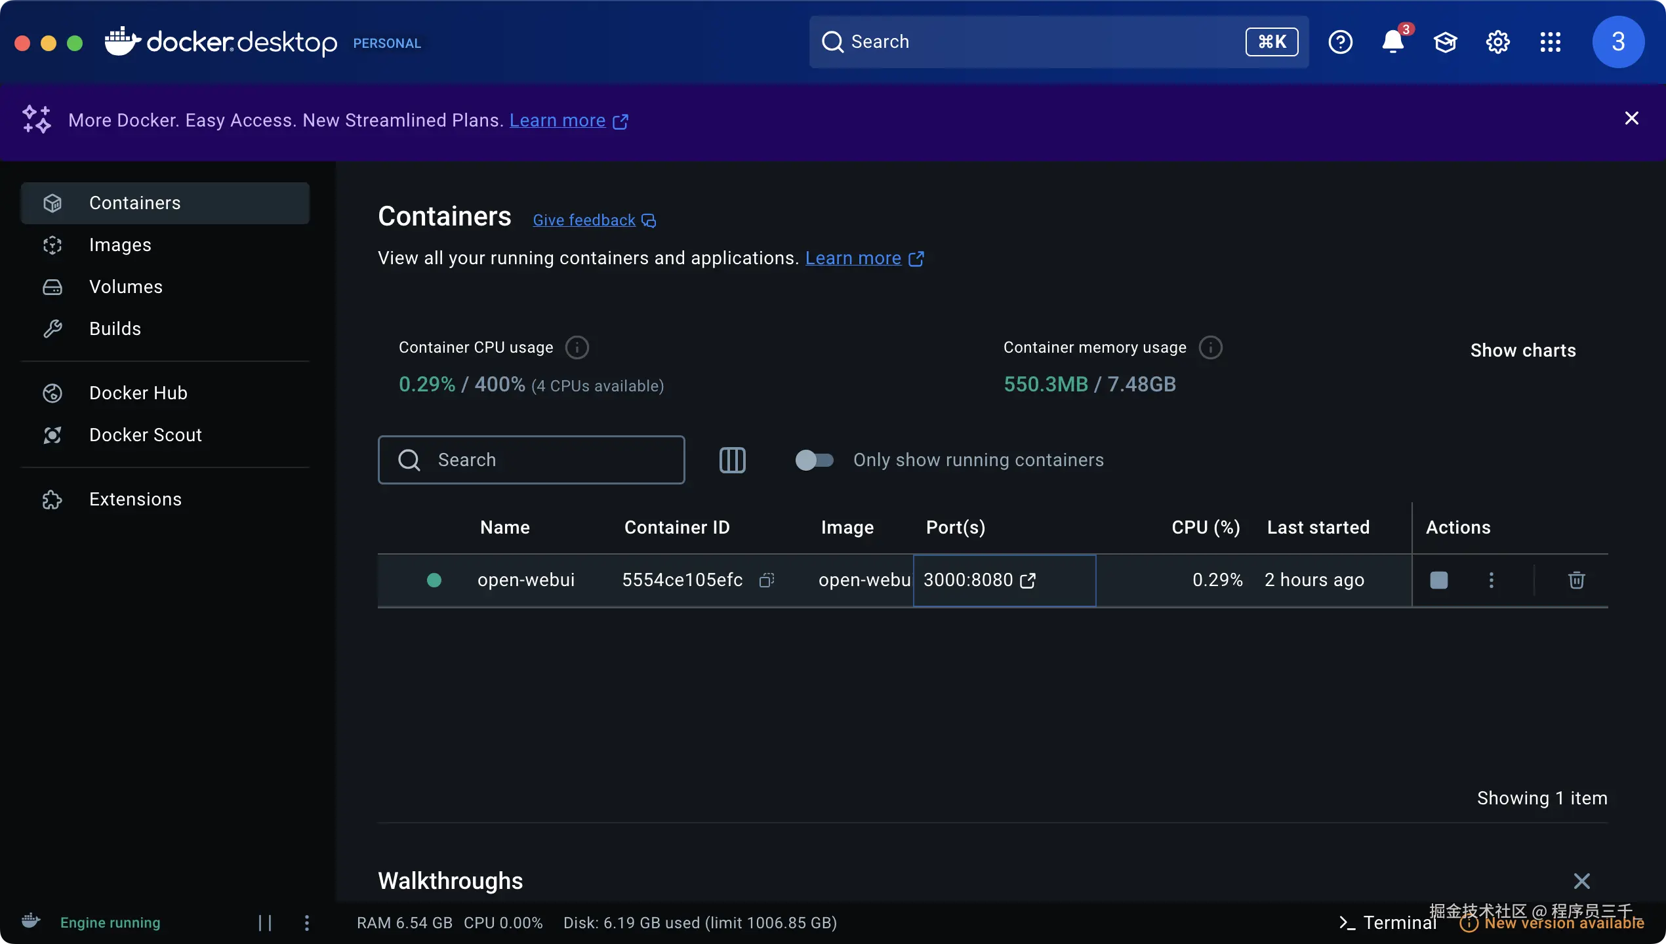Screen dimensions: 1666x944
Task: Open engine options three-dot menu
Action: click(307, 923)
